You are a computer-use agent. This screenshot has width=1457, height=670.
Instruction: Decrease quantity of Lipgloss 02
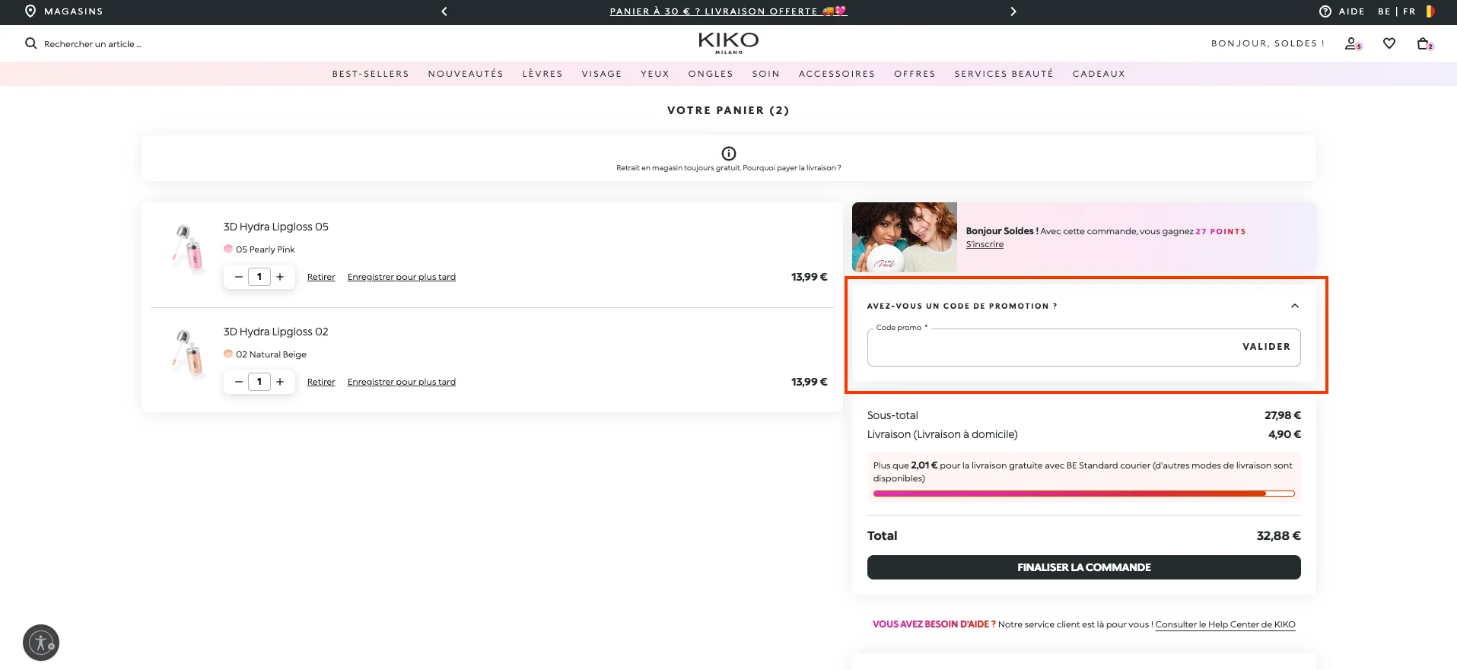tap(239, 382)
